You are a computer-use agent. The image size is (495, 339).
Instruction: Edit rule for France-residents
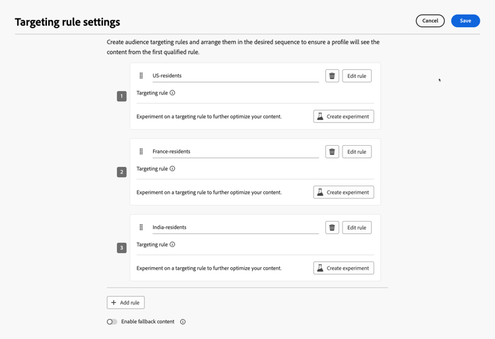point(356,152)
